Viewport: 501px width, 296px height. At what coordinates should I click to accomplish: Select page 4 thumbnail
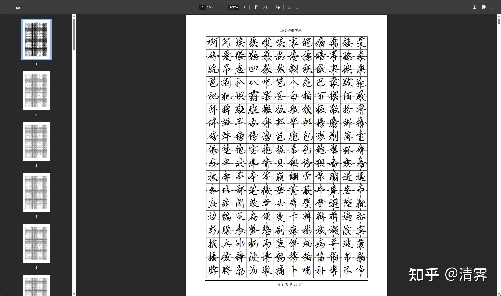click(36, 192)
